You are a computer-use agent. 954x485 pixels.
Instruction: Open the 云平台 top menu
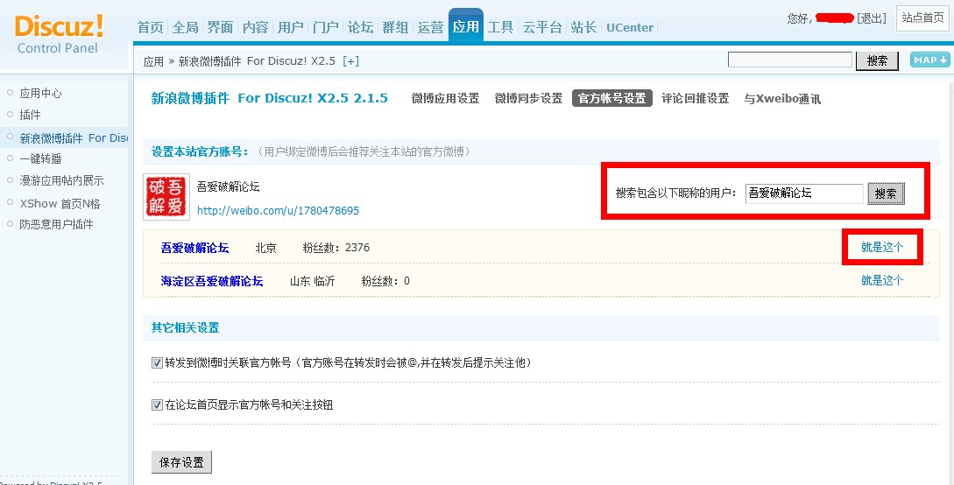pyautogui.click(x=542, y=27)
